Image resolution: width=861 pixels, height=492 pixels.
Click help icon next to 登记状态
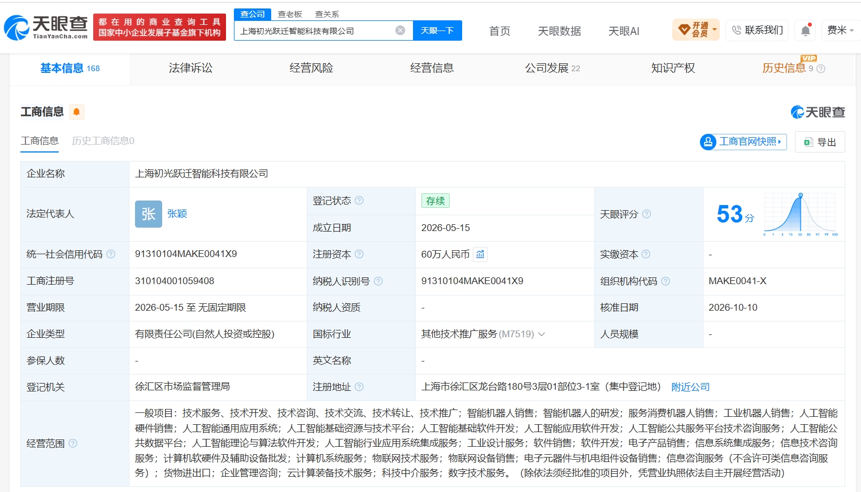[x=359, y=201]
